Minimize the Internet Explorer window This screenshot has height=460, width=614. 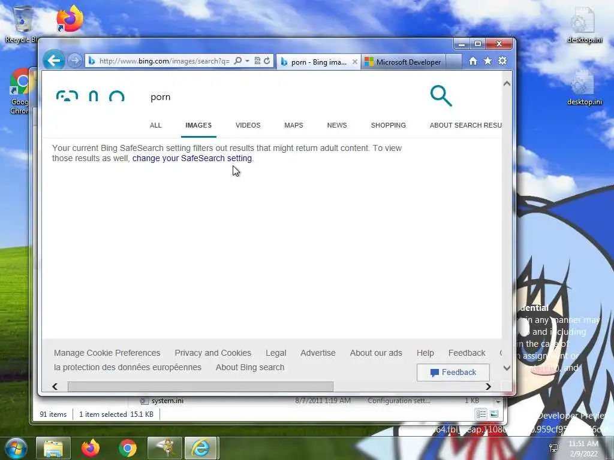tap(462, 44)
